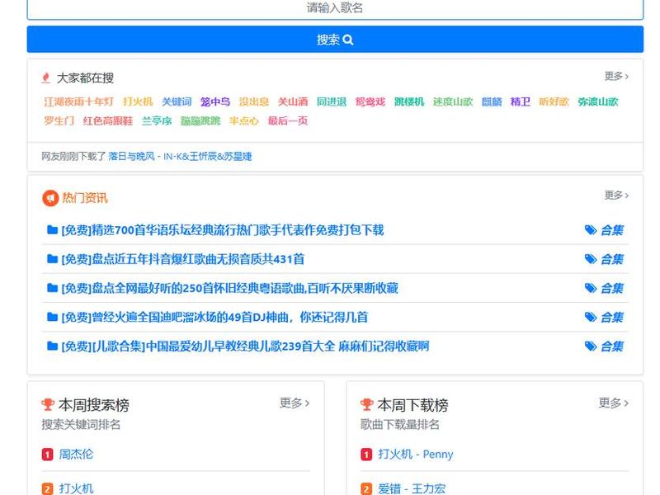Select the 精卫 hot search tag
This screenshot has width=660, height=495.
click(520, 101)
